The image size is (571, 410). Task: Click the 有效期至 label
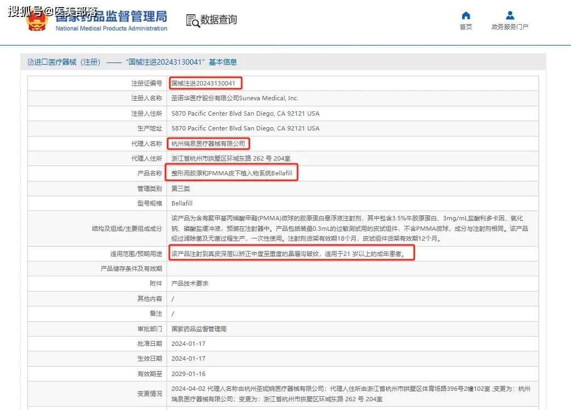[x=150, y=374]
